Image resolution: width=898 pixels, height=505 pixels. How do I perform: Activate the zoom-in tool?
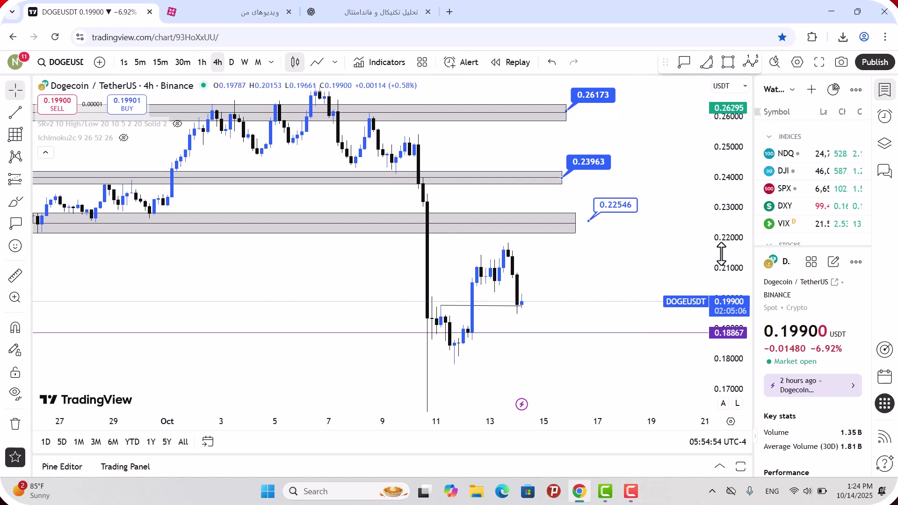tap(15, 297)
